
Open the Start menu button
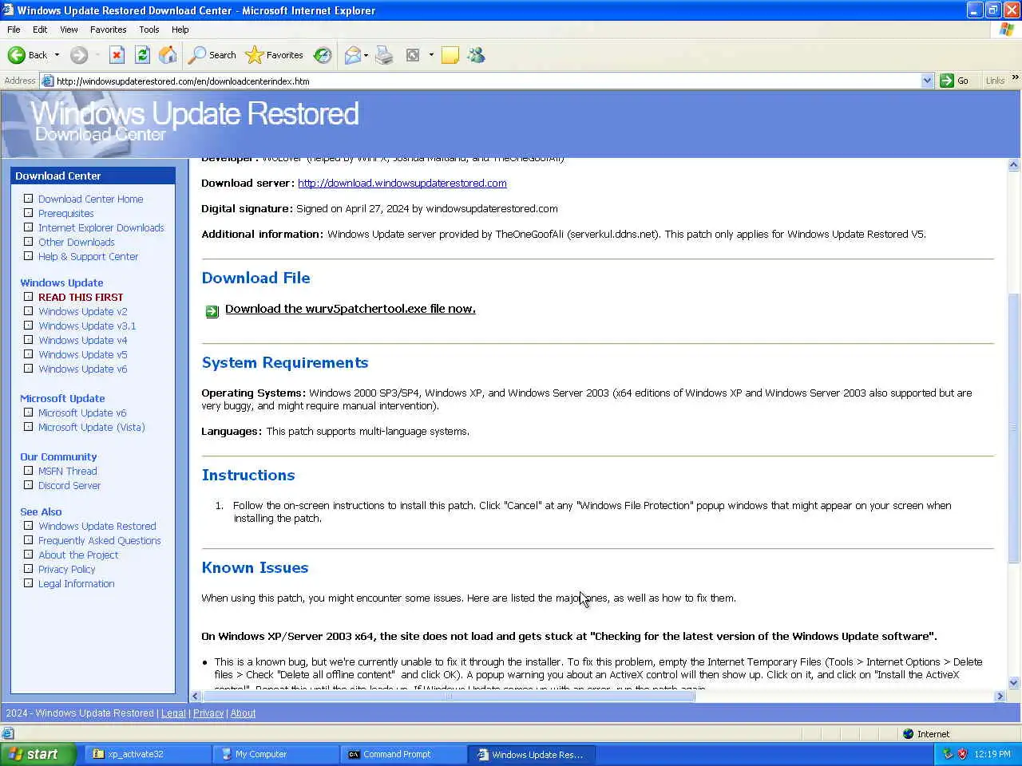pos(38,754)
